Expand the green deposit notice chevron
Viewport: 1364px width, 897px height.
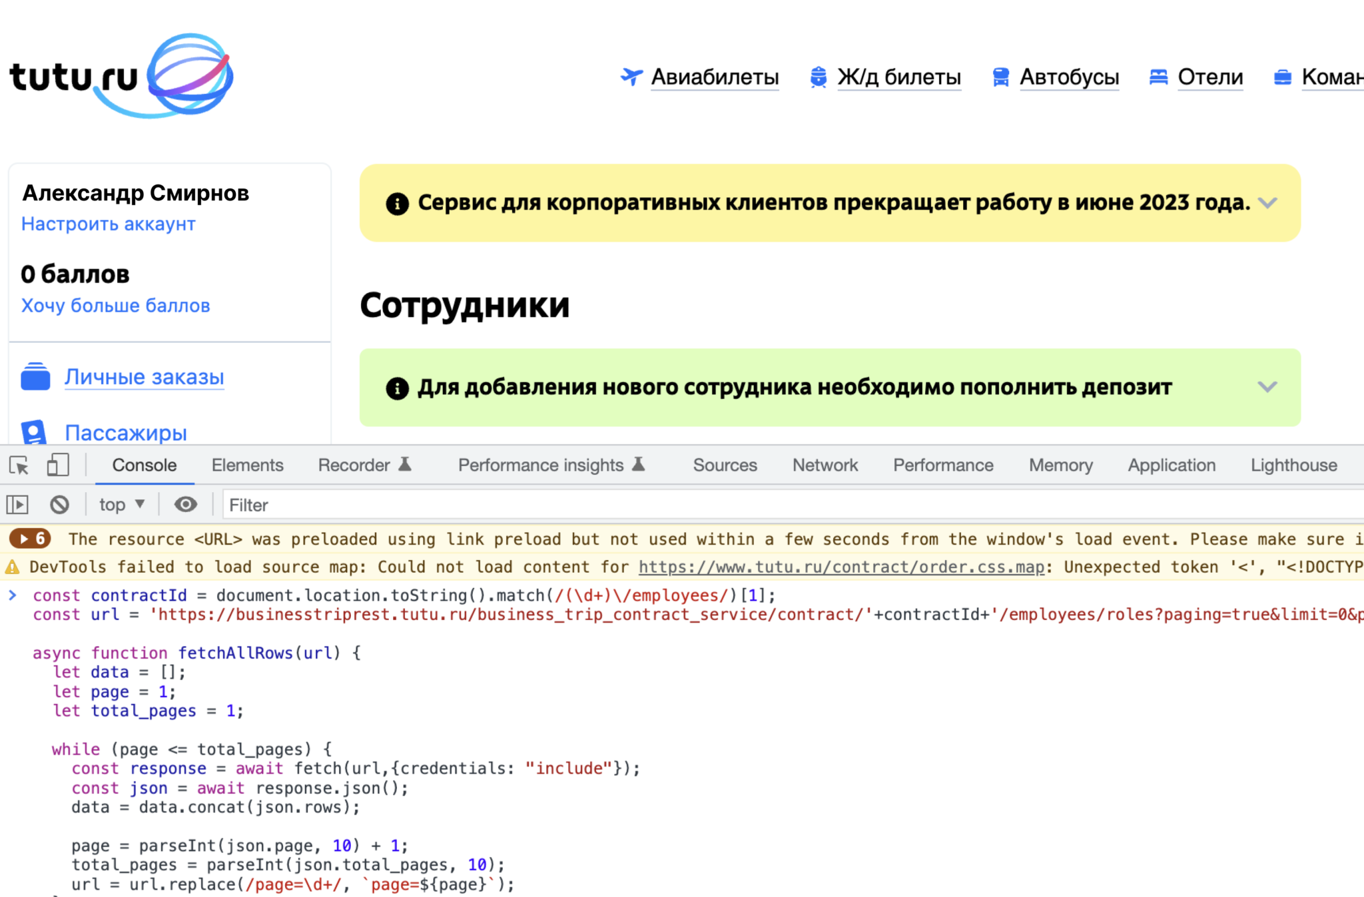1267,387
